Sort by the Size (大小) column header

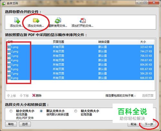click(x=143, y=42)
